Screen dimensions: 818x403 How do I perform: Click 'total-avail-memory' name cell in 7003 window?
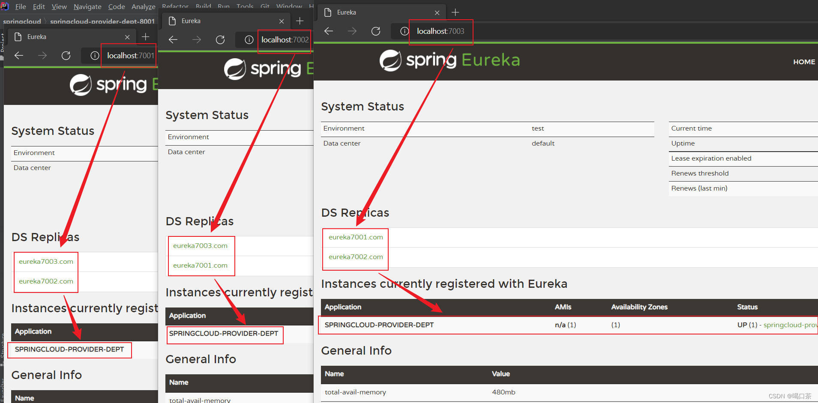point(355,392)
